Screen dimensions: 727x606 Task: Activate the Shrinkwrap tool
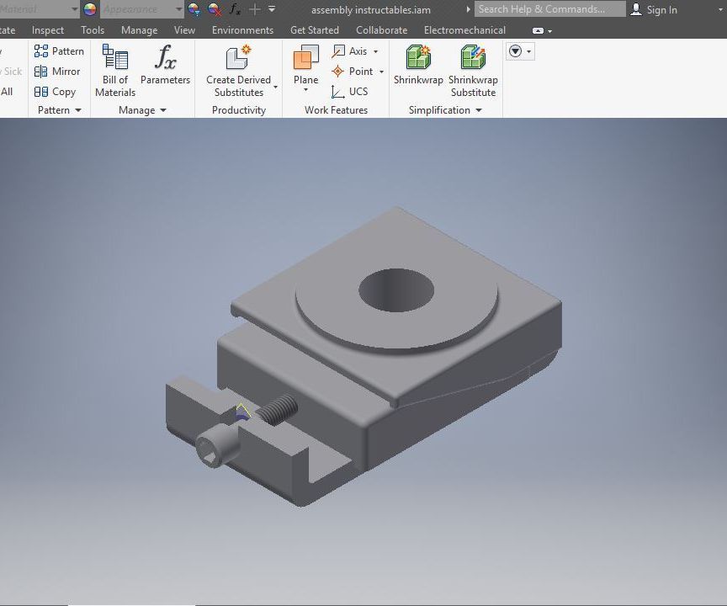[417, 67]
